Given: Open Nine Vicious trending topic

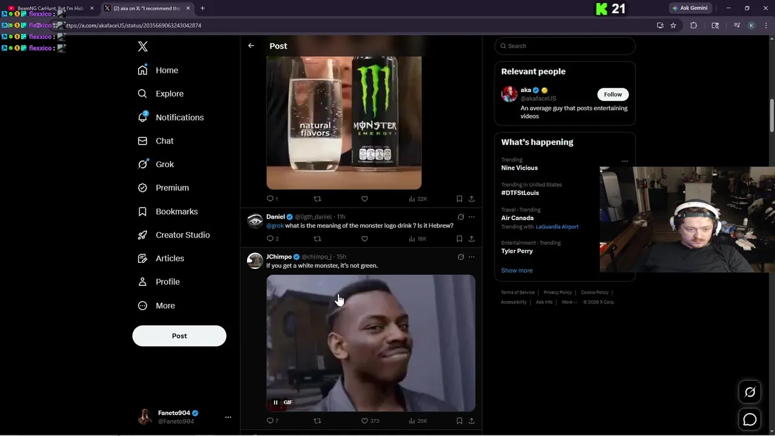Looking at the screenshot, I should pyautogui.click(x=519, y=168).
